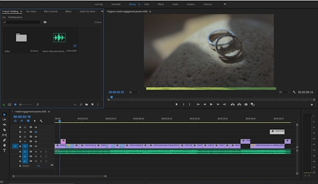Image resolution: width=318 pixels, height=184 pixels.
Task: Expand workspace overflow chevrons at top
Action: [x=225, y=4]
